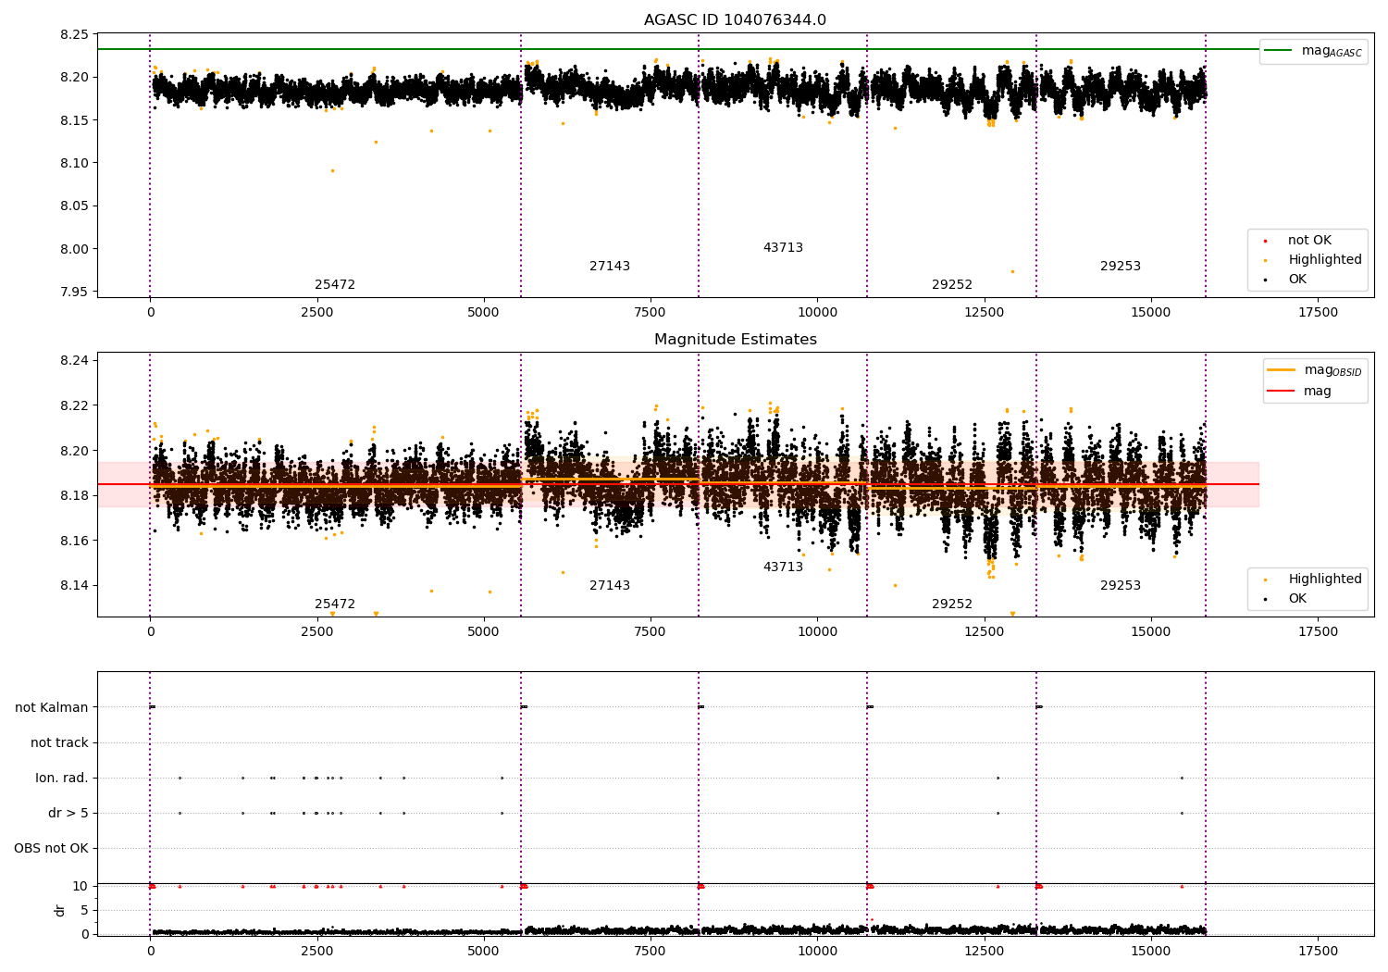Click the orange line sample beside mag OBSID legend
Viewport: 1388px width, 972px height.
click(x=1281, y=370)
